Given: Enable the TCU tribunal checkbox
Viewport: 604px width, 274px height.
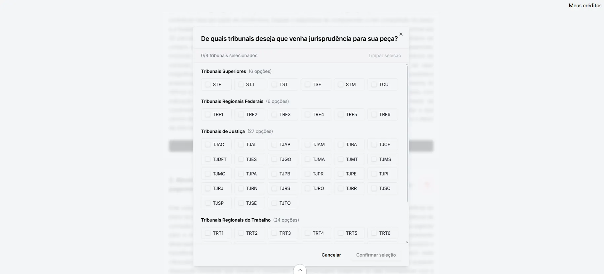Looking at the screenshot, I should (374, 84).
